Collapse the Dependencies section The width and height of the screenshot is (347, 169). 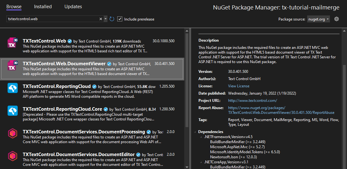tap(195, 132)
